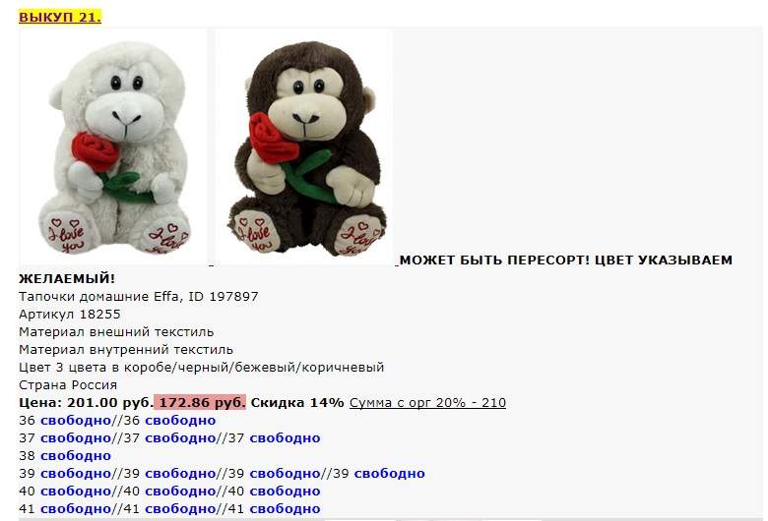Screen dimensions: 768x521
Task: Select first size 40 свободно slot
Action: pyautogui.click(x=76, y=492)
